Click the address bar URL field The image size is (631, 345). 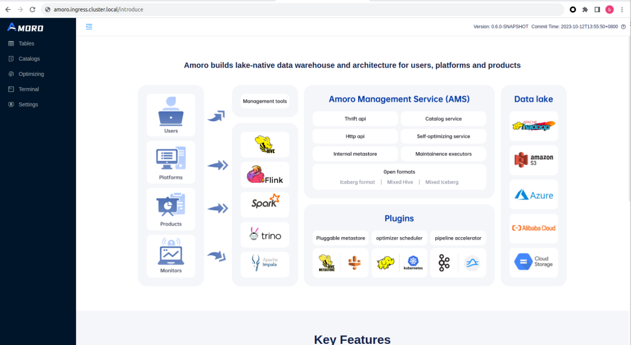[302, 9]
